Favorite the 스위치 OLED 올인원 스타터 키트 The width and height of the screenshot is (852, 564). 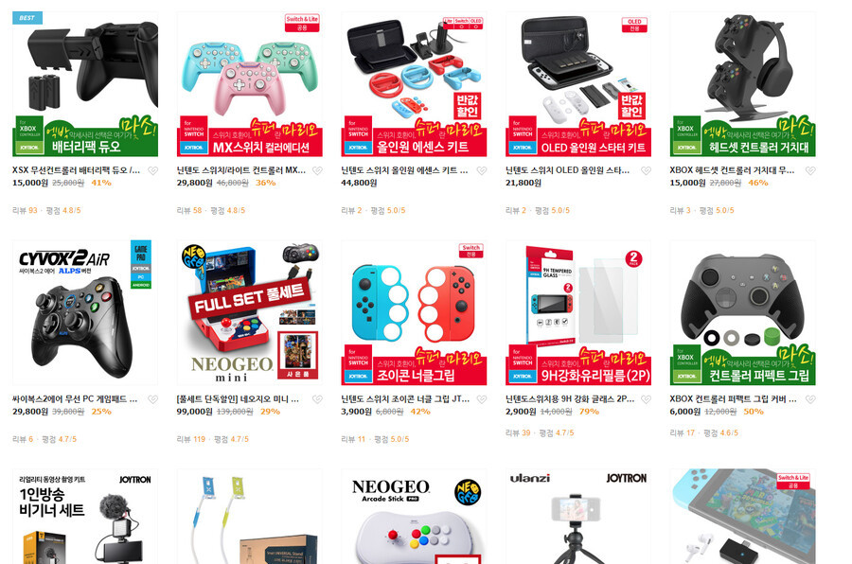click(x=646, y=170)
